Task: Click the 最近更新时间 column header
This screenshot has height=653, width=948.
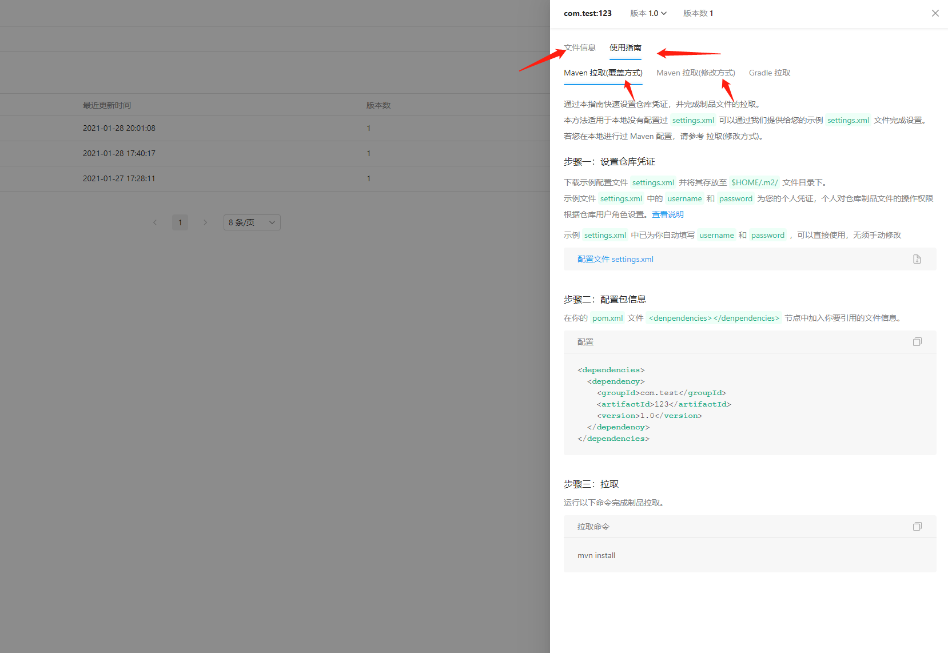Action: pos(106,105)
